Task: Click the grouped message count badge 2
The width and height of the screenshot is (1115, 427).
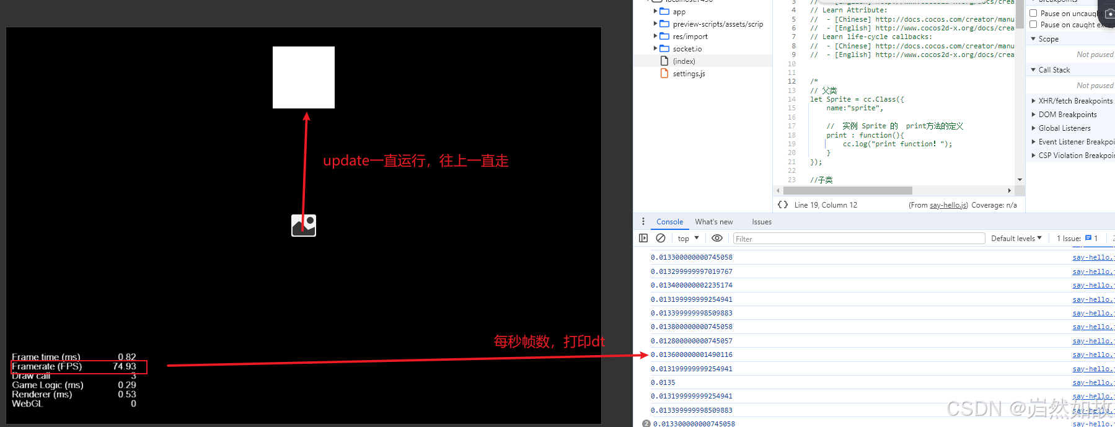Action: [646, 424]
